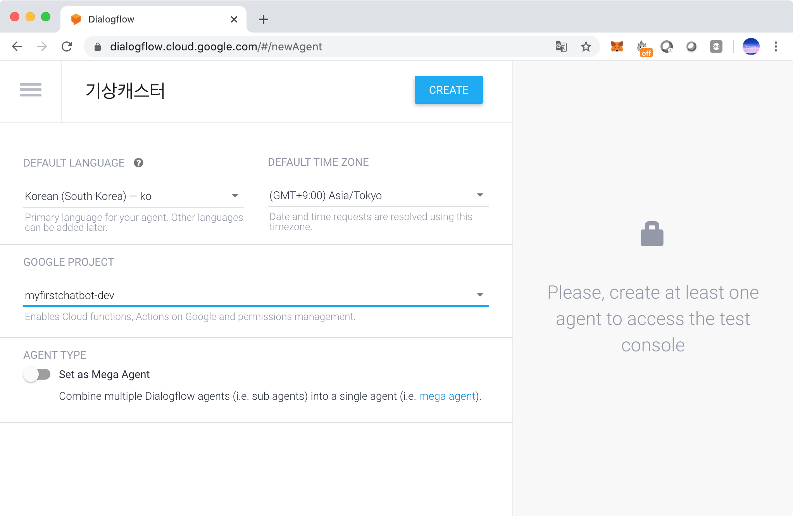Follow the mega agent link
Screen dimensions: 793x516
coord(447,396)
